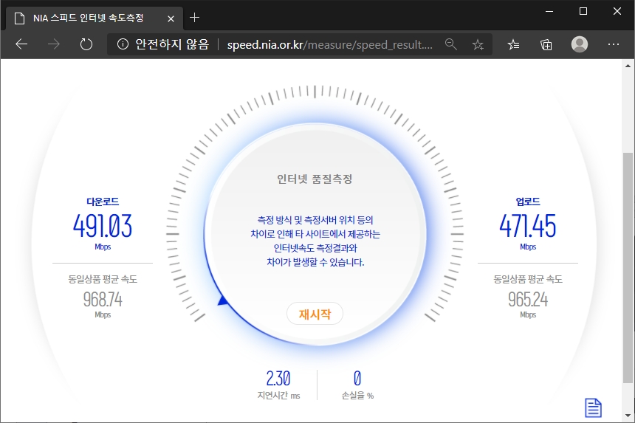
Task: Click the vertical scrollbar thumb
Action: pos(628,267)
